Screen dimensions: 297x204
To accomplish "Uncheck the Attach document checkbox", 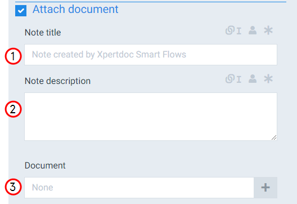I will (x=21, y=11).
